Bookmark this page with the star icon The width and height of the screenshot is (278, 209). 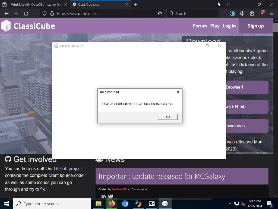[x=160, y=14]
